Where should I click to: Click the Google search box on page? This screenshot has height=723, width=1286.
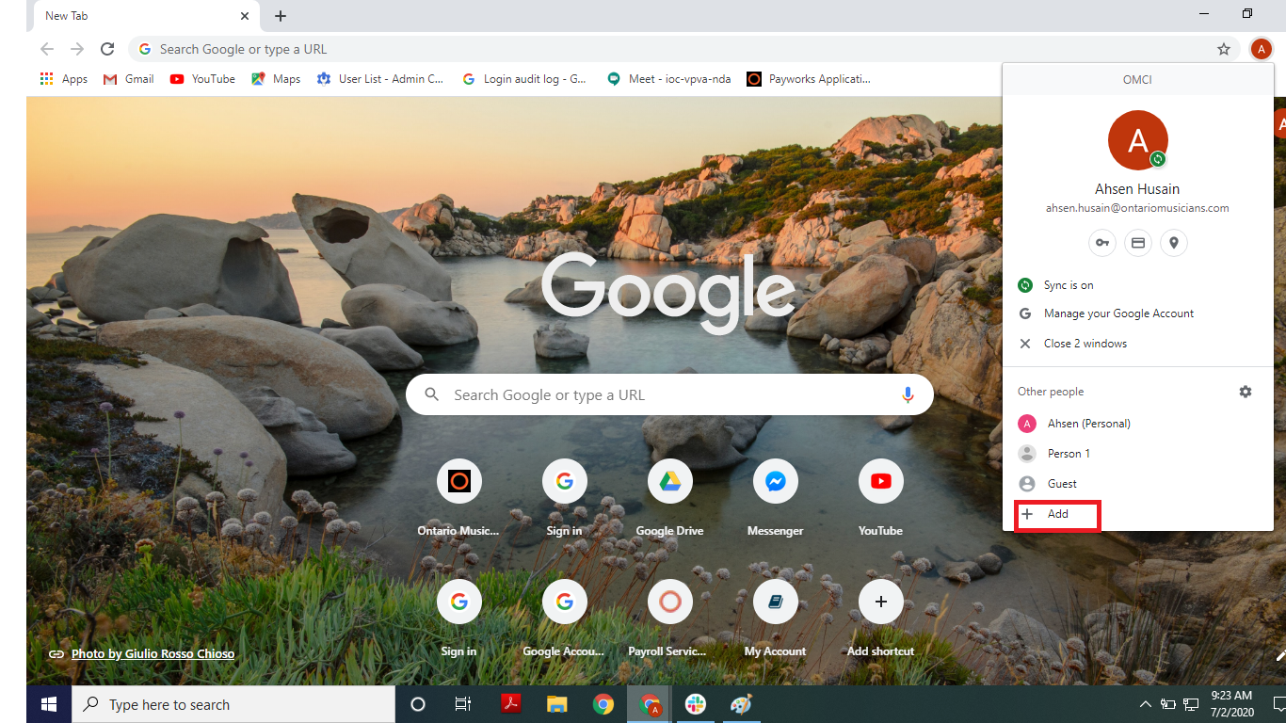(669, 394)
